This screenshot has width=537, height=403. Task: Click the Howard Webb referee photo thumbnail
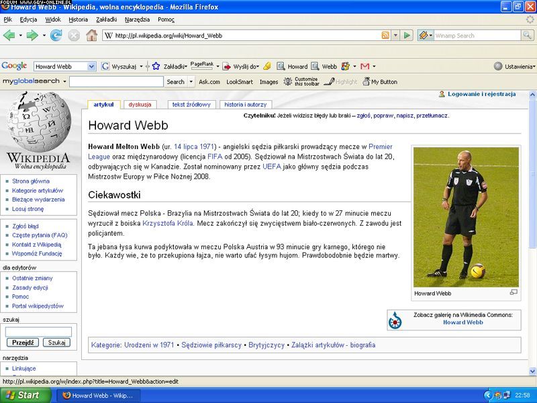pyautogui.click(x=466, y=217)
